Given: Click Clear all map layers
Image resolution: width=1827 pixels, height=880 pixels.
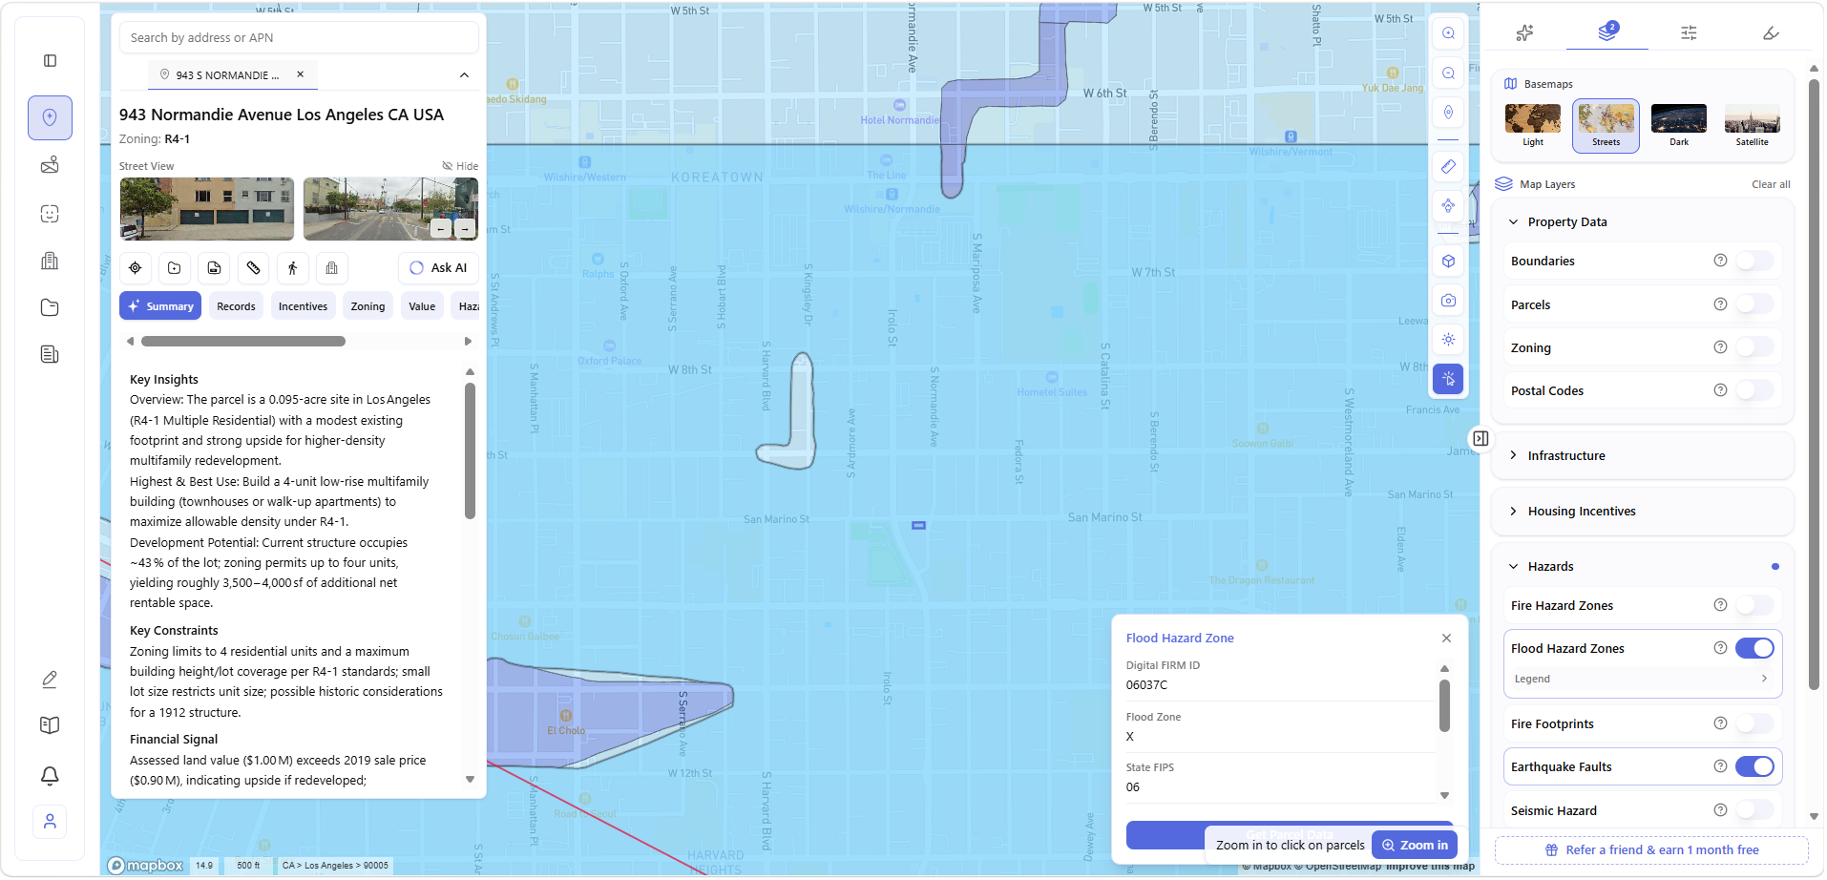Looking at the screenshot, I should pyautogui.click(x=1770, y=185).
